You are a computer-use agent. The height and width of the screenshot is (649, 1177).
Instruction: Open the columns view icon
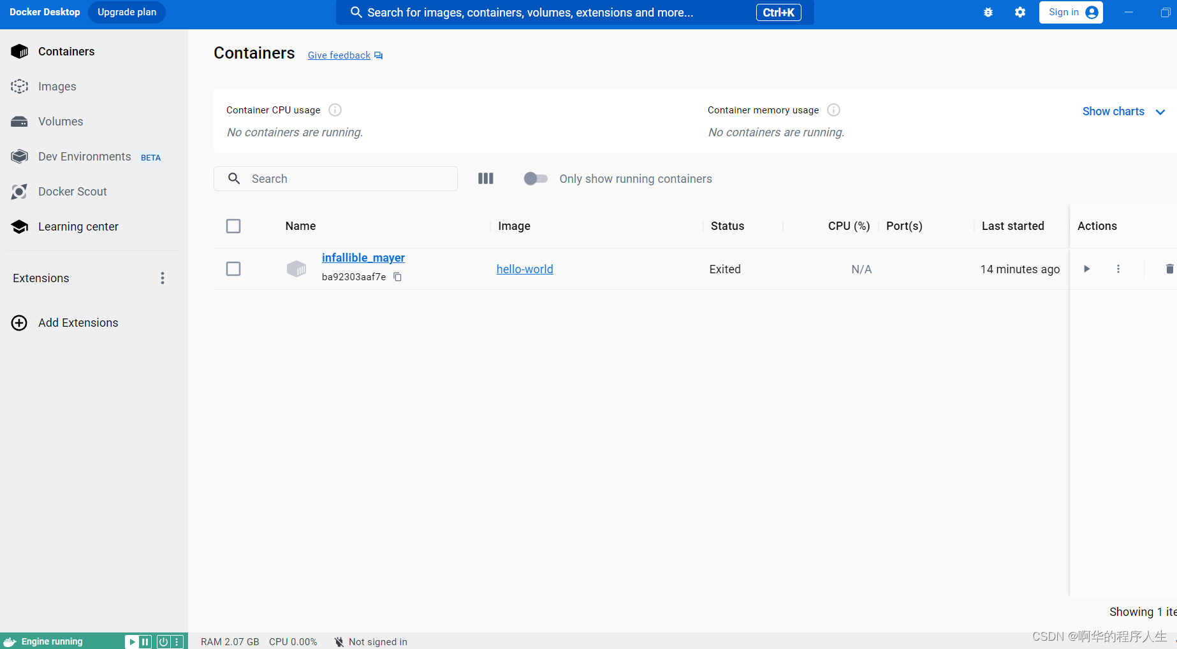pos(486,179)
